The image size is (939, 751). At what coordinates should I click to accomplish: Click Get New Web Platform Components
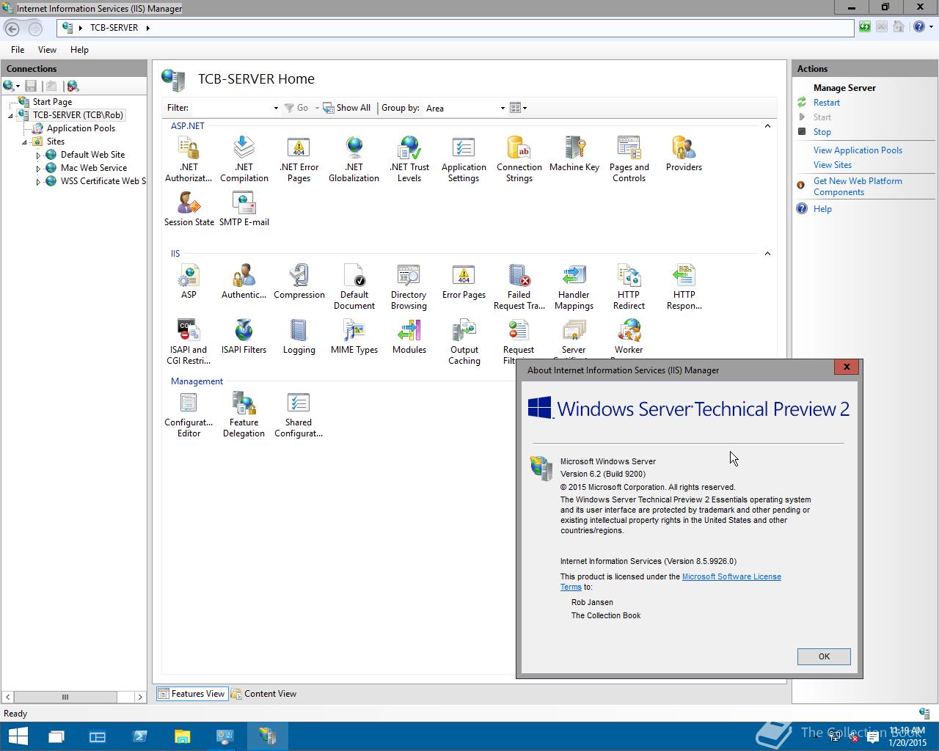point(858,186)
